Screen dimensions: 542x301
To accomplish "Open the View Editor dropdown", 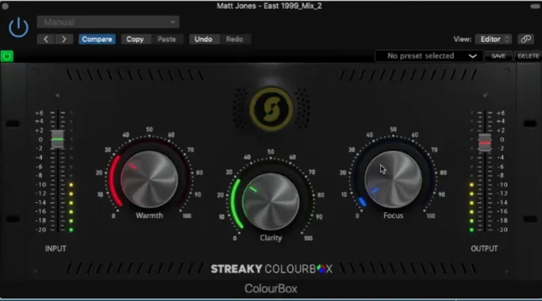I will 494,39.
